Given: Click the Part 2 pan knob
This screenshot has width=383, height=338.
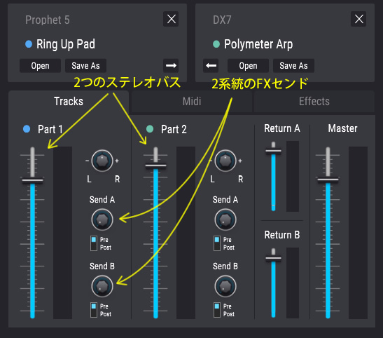Looking at the screenshot, I should pyautogui.click(x=225, y=161).
